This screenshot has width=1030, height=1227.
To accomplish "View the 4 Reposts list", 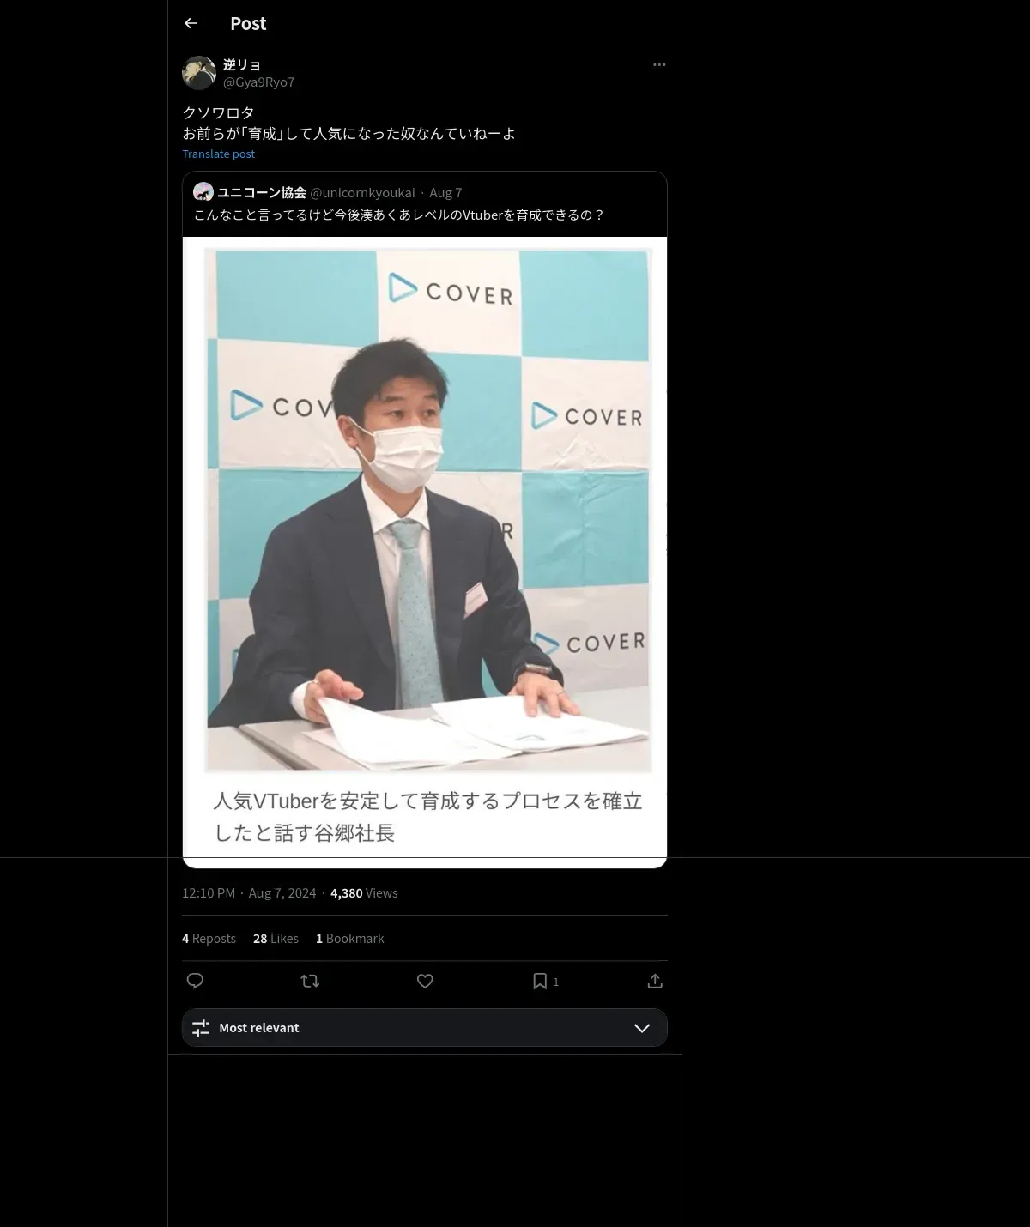I will click(209, 939).
